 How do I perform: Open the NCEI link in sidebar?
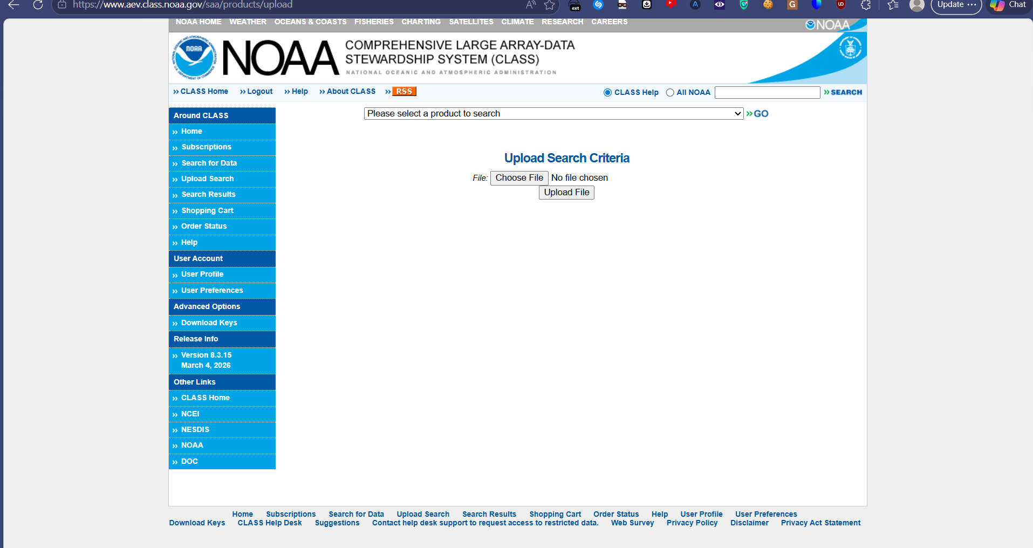point(190,414)
